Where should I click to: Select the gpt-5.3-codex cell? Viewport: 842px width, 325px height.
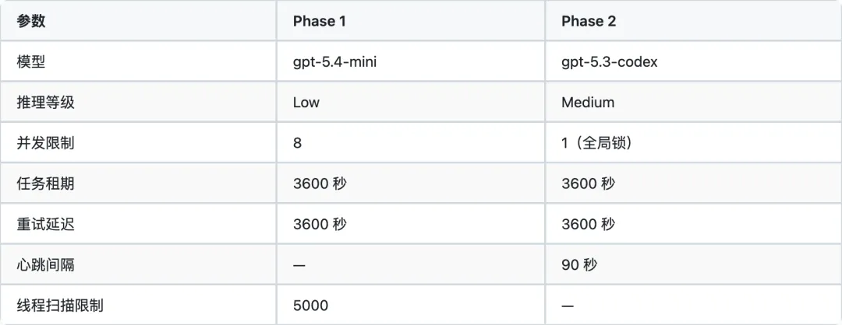tap(609, 61)
